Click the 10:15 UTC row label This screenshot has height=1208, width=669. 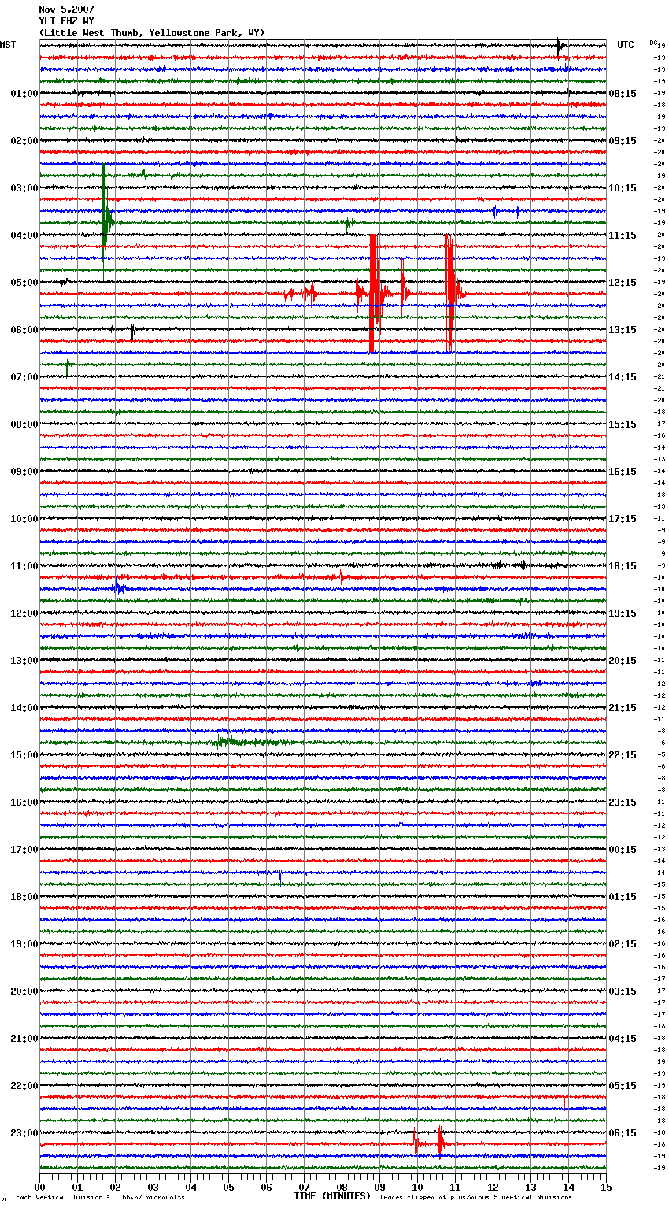pos(623,188)
